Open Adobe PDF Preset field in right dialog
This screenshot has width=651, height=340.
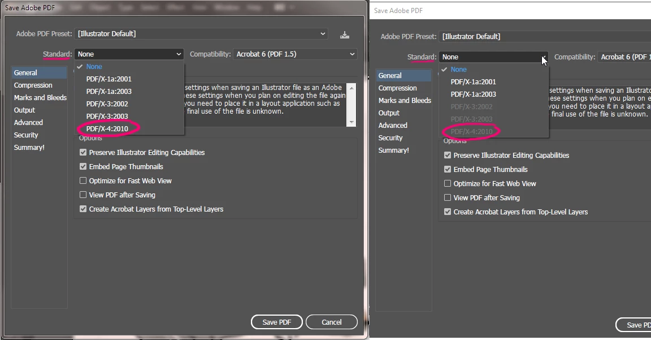click(x=545, y=37)
